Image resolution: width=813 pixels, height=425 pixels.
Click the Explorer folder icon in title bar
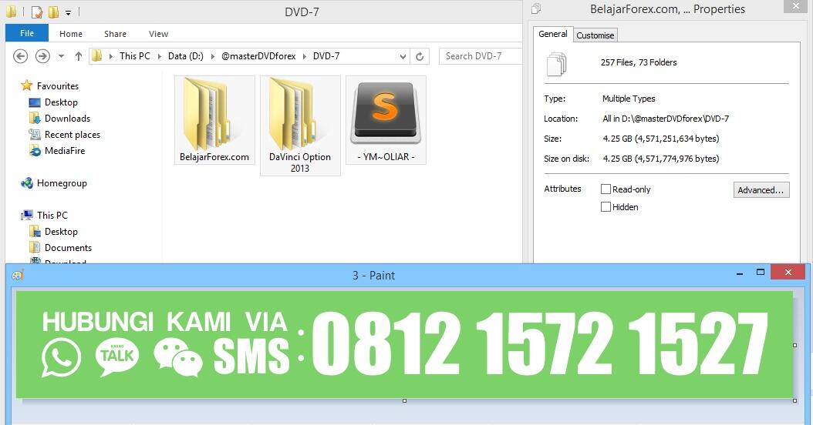(x=11, y=12)
